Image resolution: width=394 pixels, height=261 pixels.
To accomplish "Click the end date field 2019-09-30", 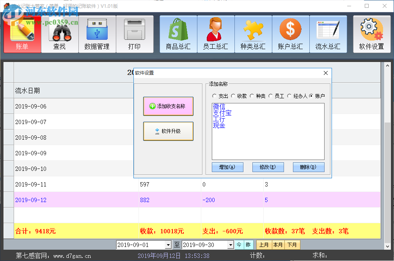I will click(x=205, y=245).
